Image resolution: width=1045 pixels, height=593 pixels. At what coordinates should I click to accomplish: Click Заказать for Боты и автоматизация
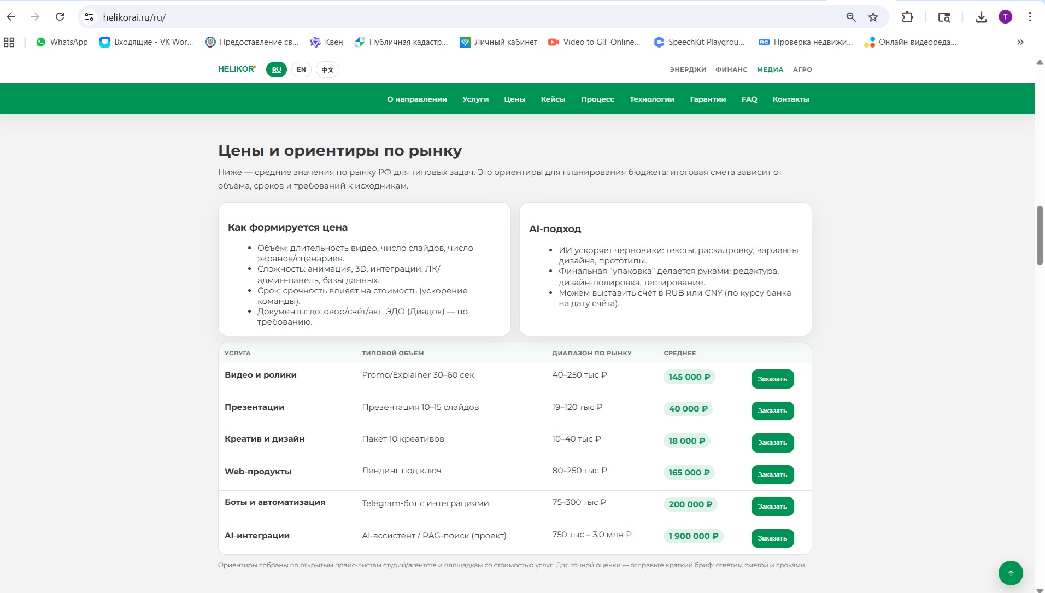pyautogui.click(x=772, y=506)
